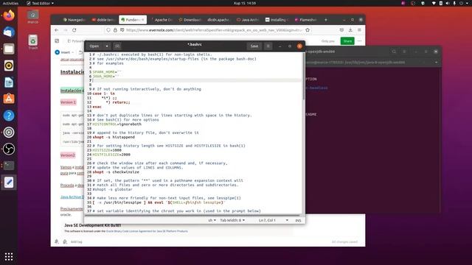Open Text Editor app menu in top bar
Image resolution: width=472 pixels, height=265 pixels.
(x=40, y=3)
